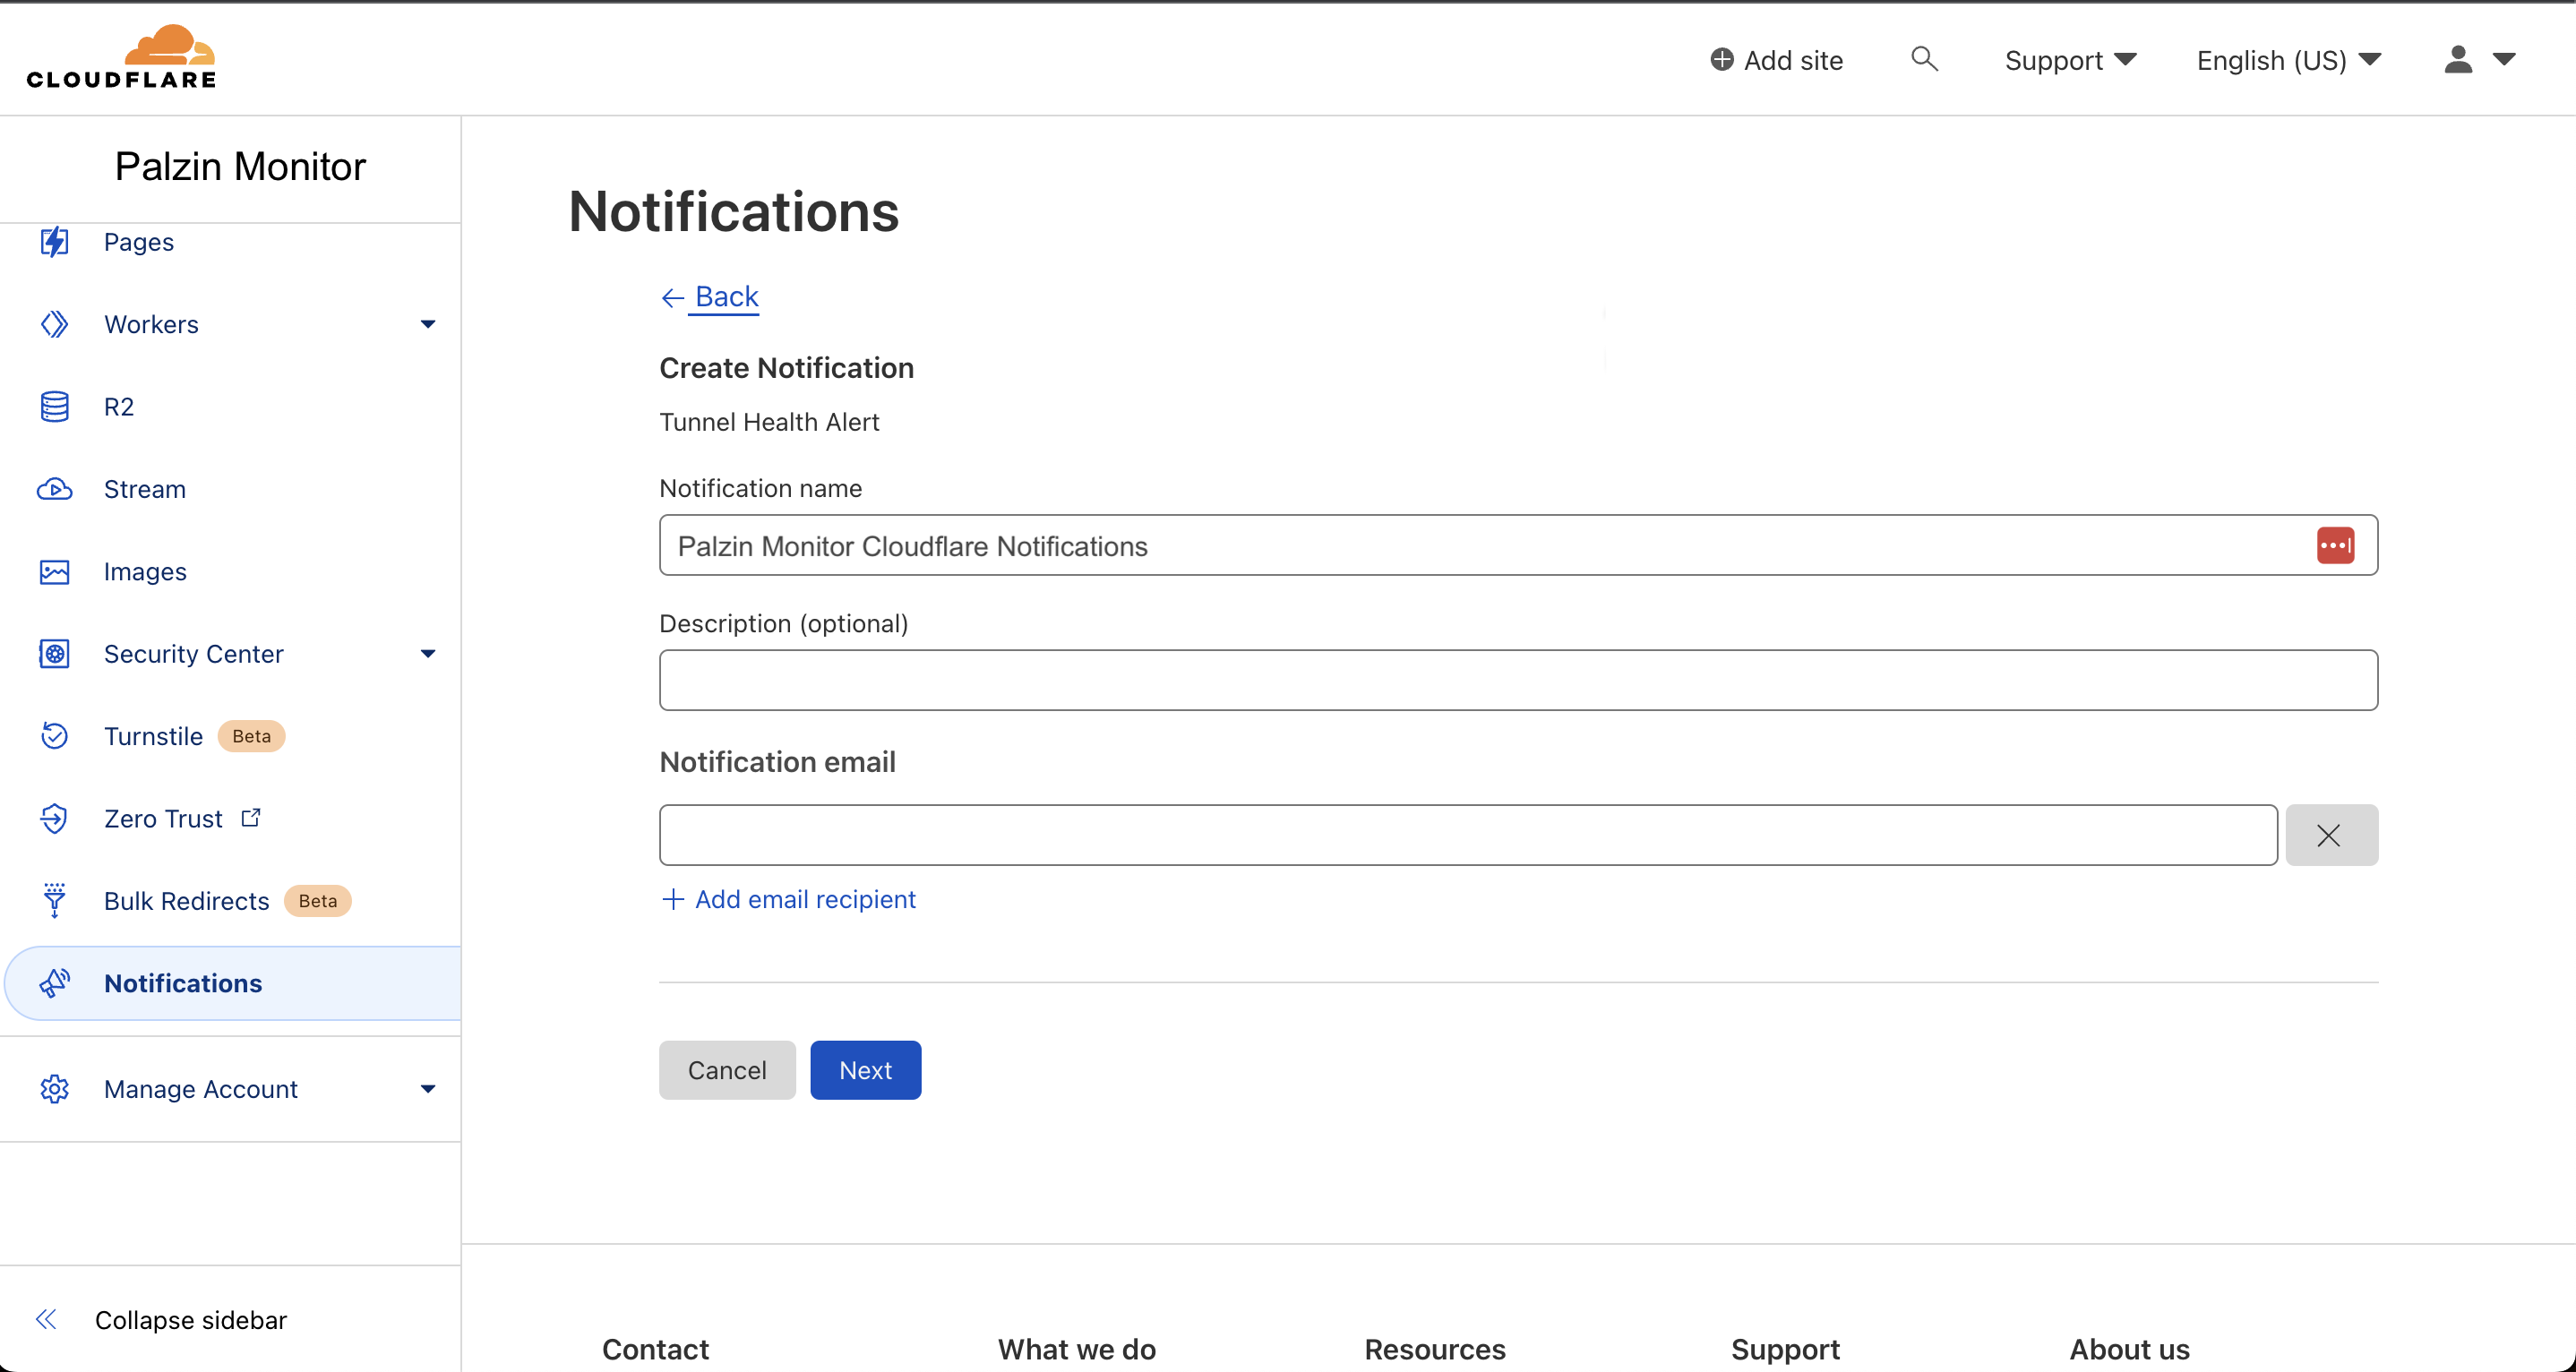
Task: Click the Cancel button
Action: pos(727,1070)
